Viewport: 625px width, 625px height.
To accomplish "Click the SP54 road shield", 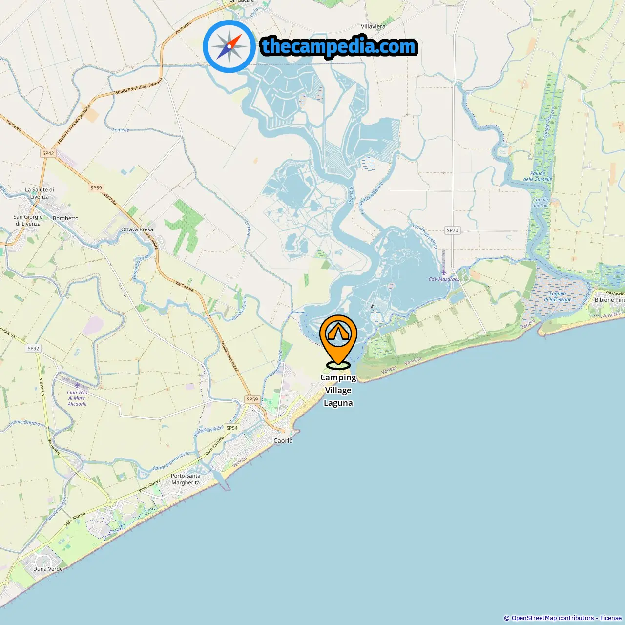I will [232, 428].
